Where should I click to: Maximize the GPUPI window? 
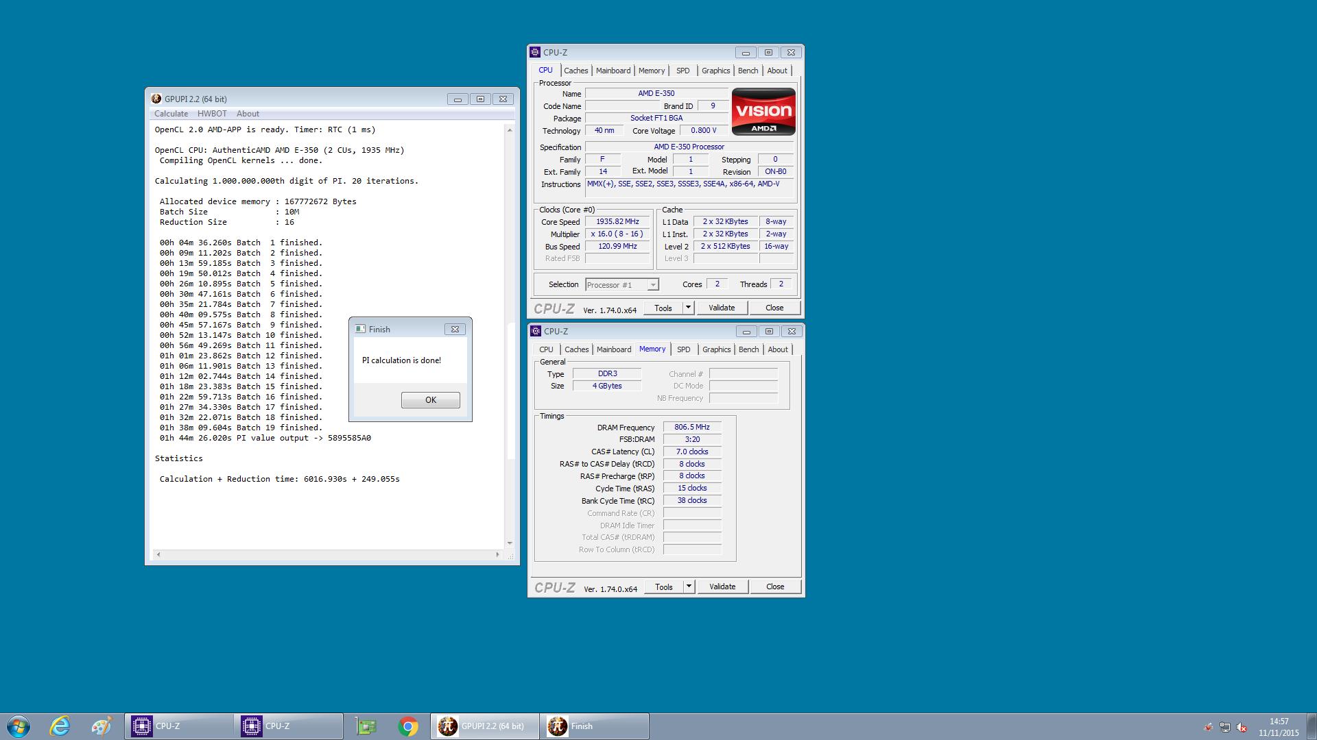(480, 99)
